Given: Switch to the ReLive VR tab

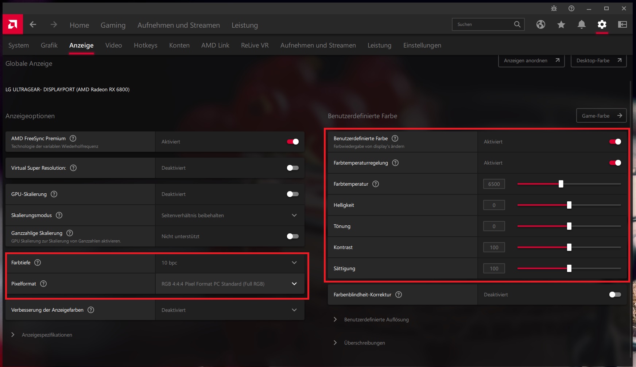Looking at the screenshot, I should tap(255, 45).
